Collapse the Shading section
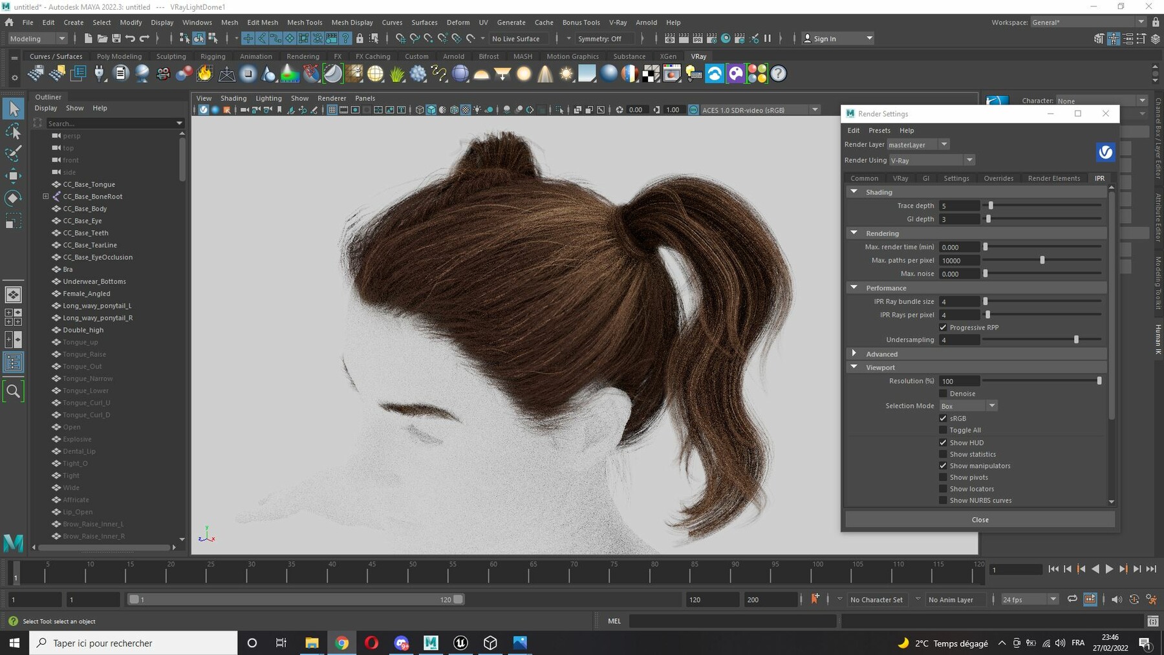Screen dimensions: 1164x655 (854, 191)
